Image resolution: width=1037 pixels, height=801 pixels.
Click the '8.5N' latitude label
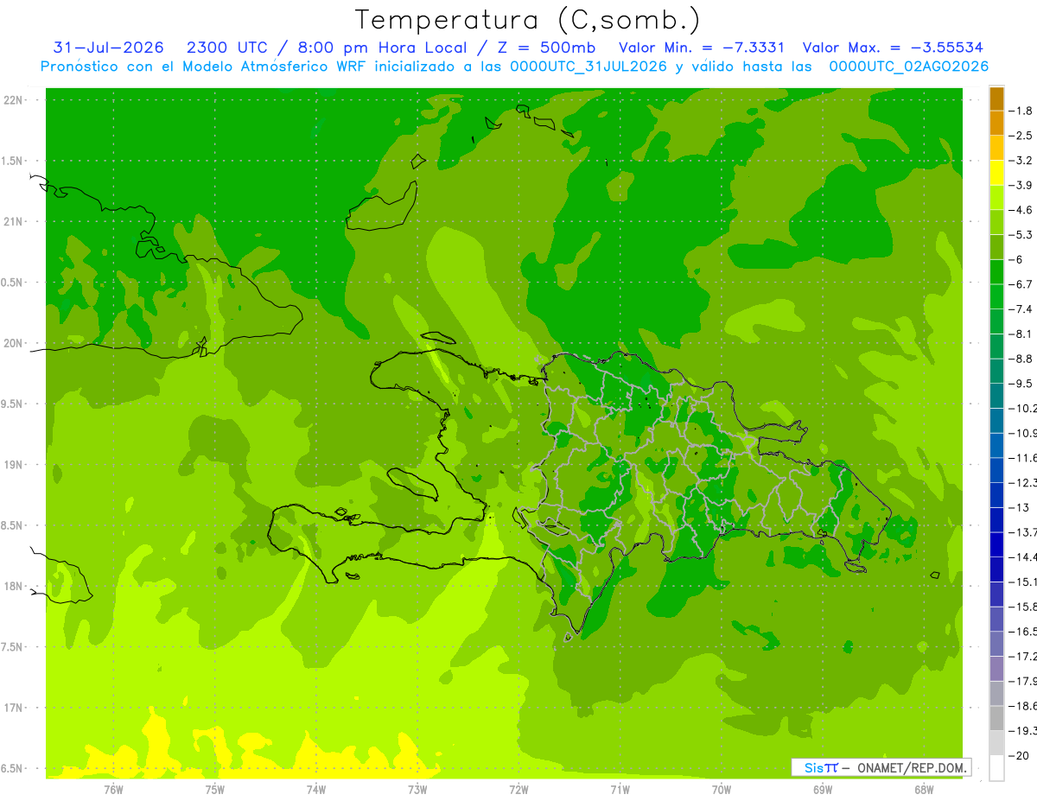click(x=12, y=525)
